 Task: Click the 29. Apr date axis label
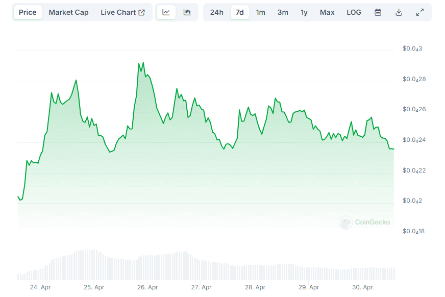(309, 287)
